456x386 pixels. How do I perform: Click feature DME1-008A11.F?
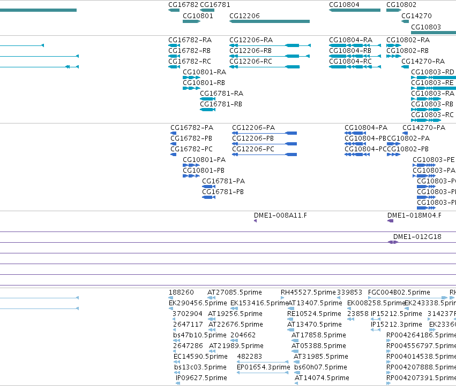(x=280, y=215)
